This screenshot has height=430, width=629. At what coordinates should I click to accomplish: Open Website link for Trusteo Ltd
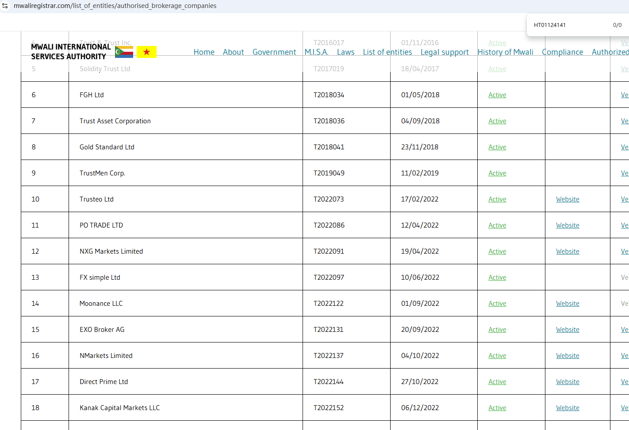568,199
